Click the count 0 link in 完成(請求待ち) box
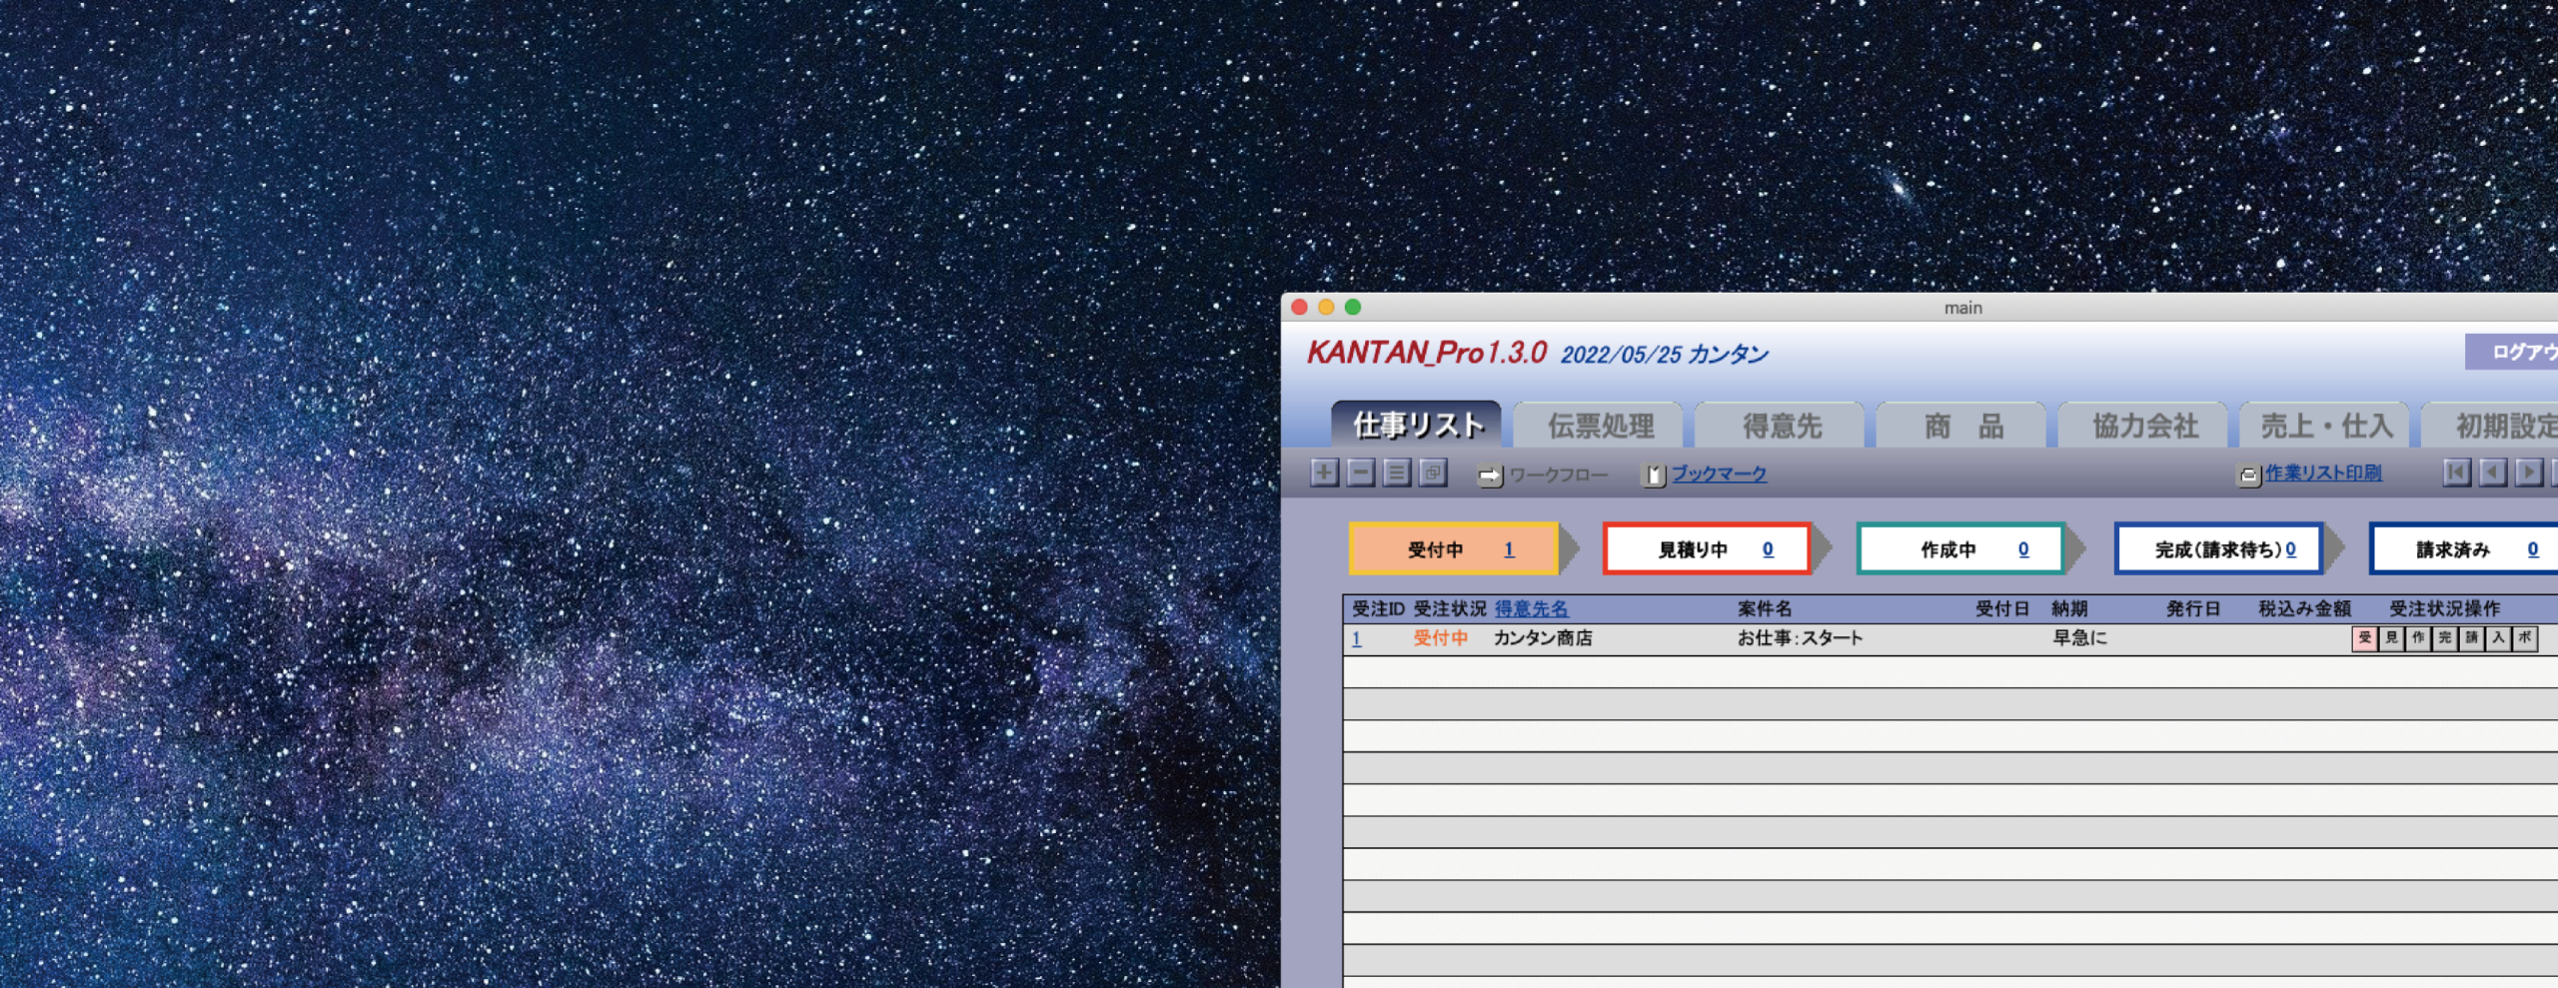This screenshot has width=2558, height=988. 2291,549
